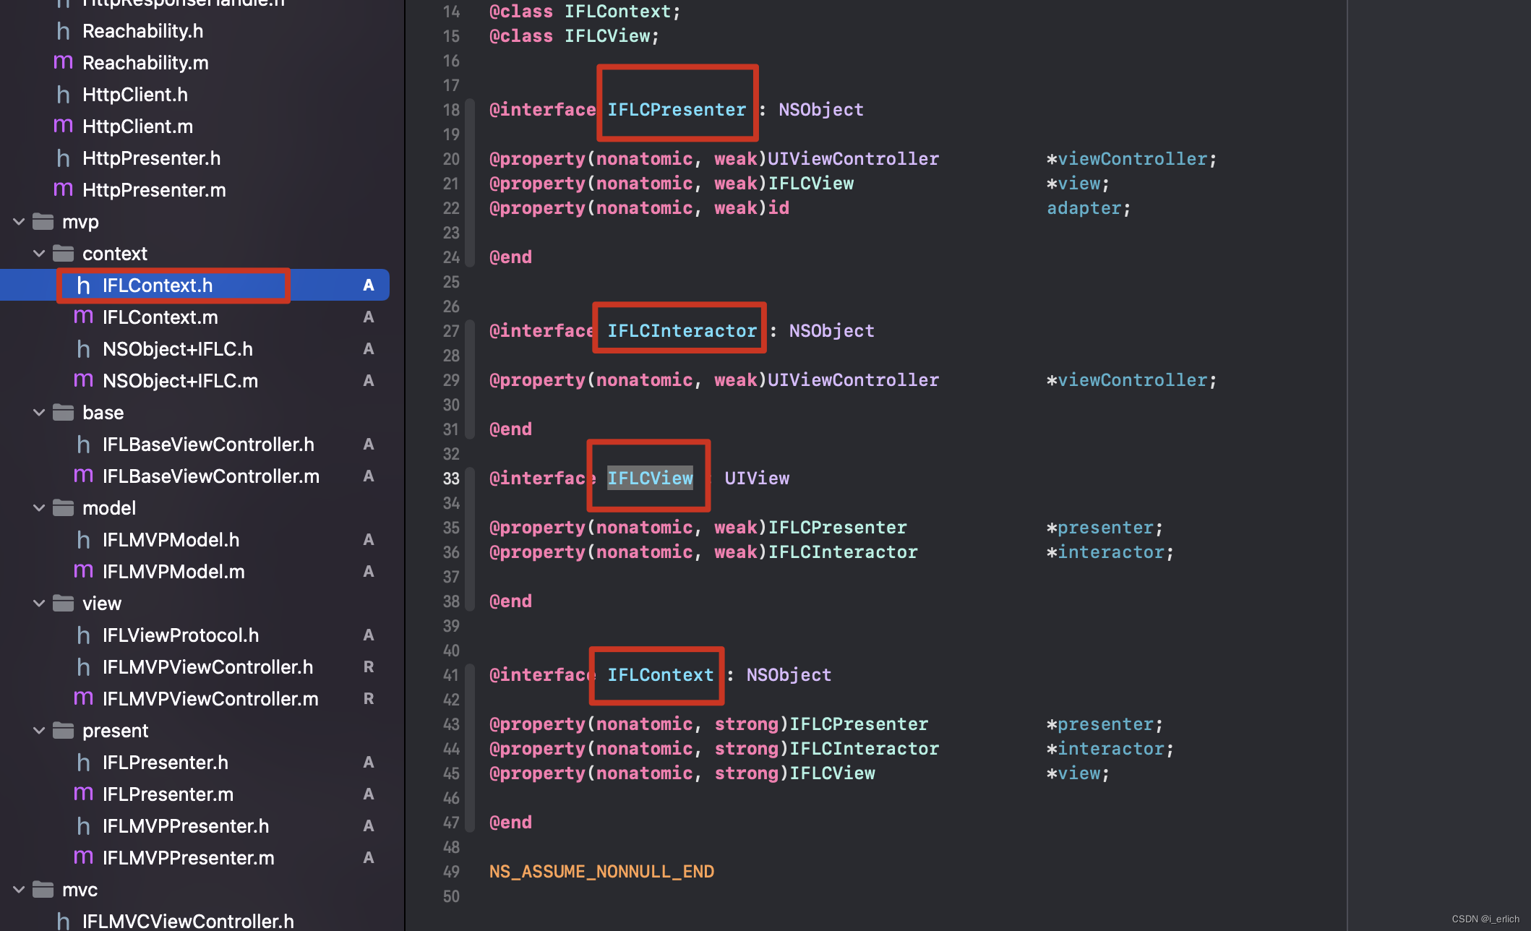Image resolution: width=1531 pixels, height=931 pixels.
Task: Select IFLBaseViewController.h file
Action: point(208,445)
